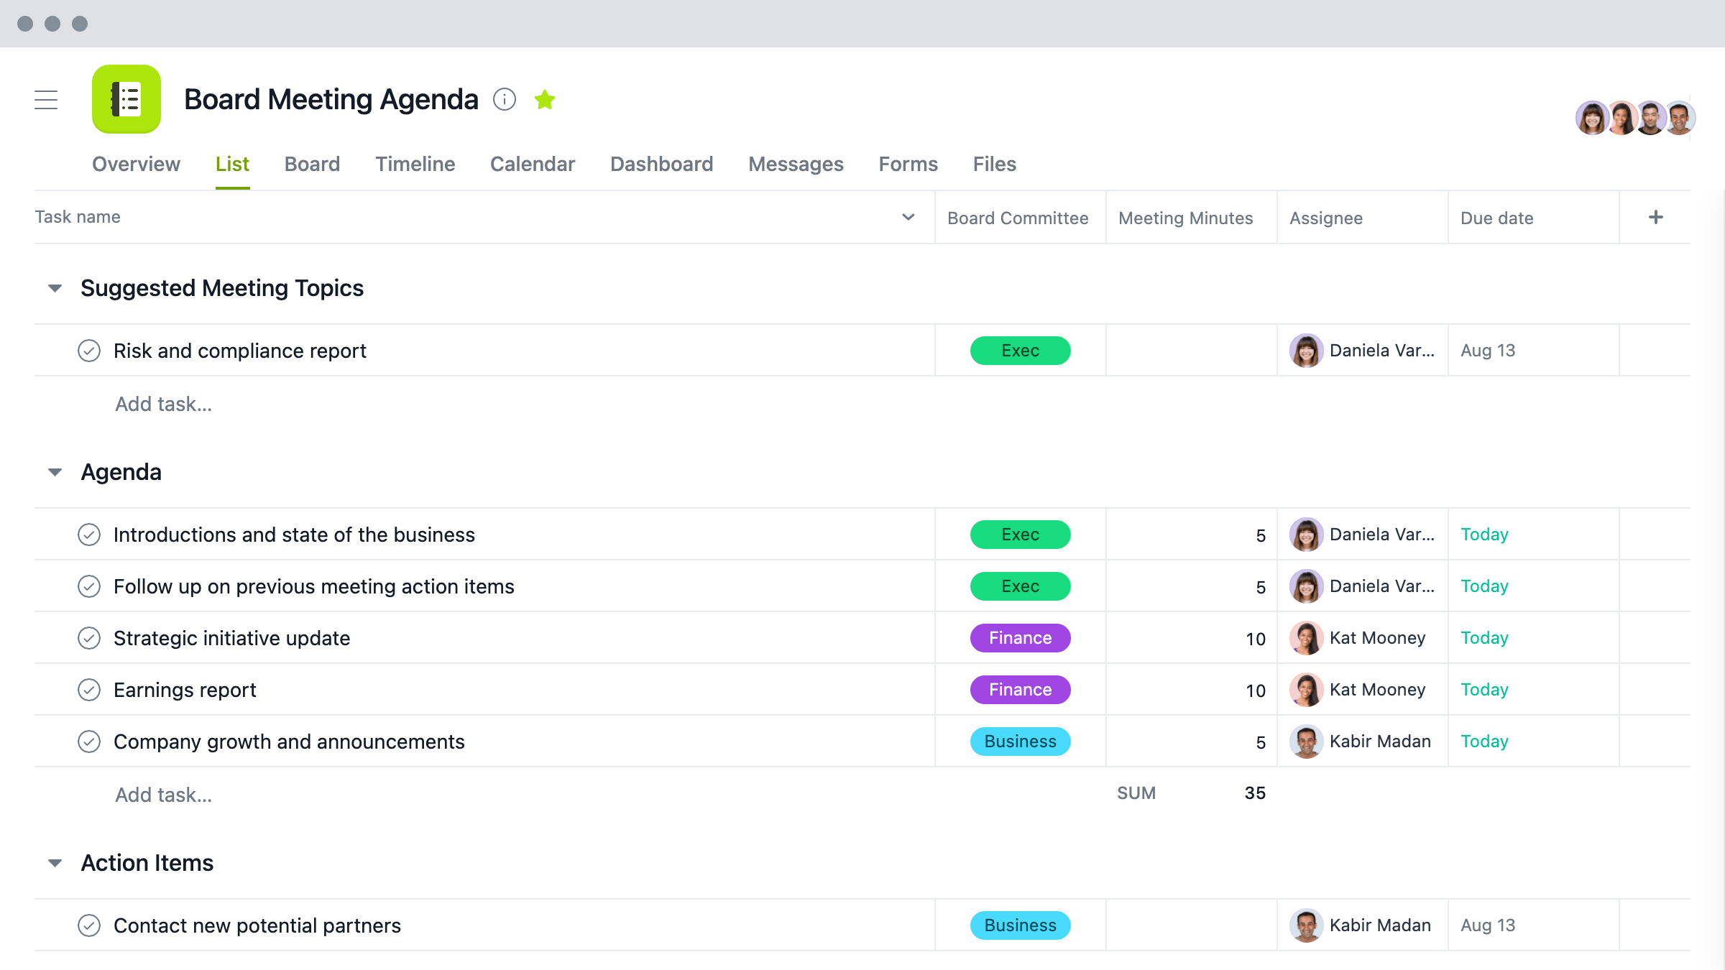The image size is (1725, 970).
Task: Click the info icon next to project title
Action: pos(502,98)
